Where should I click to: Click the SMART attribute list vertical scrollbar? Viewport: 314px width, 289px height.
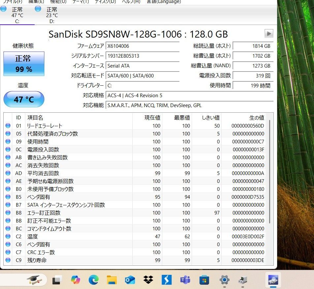[270, 171]
